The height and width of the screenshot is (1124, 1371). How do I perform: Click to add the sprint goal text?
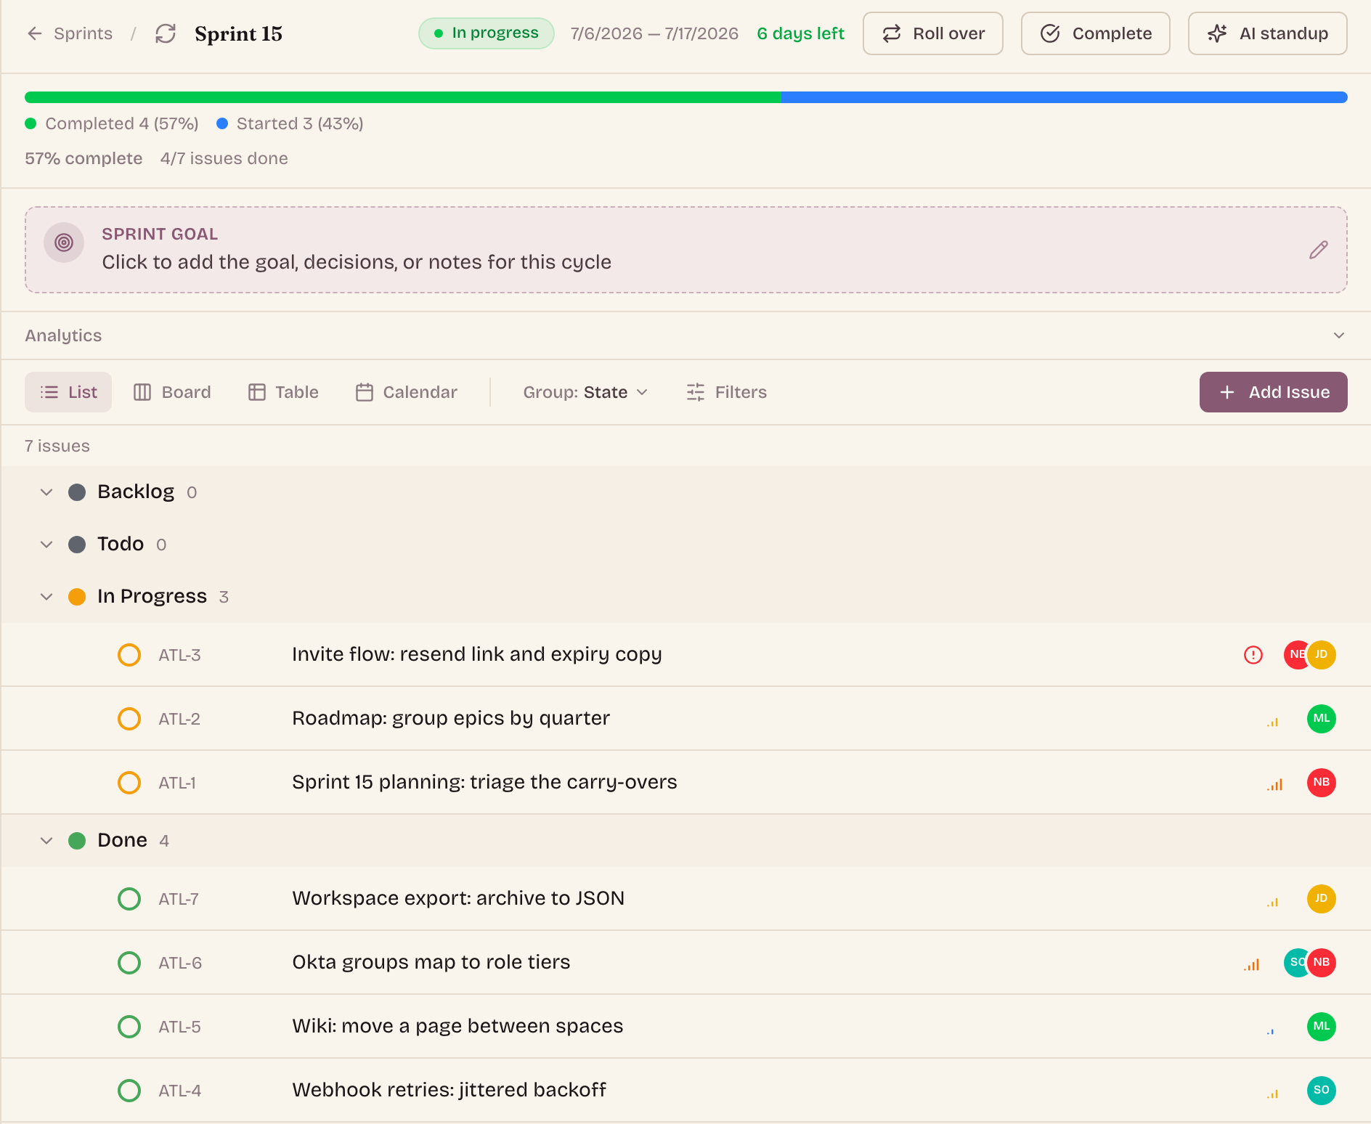[x=357, y=262]
